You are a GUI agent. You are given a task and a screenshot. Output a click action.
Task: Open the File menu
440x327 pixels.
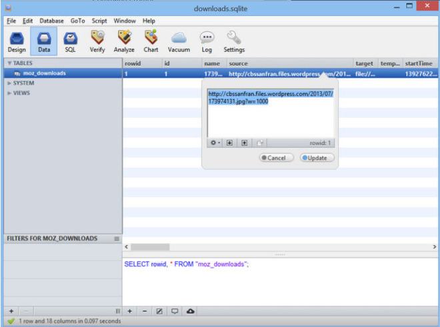click(11, 21)
